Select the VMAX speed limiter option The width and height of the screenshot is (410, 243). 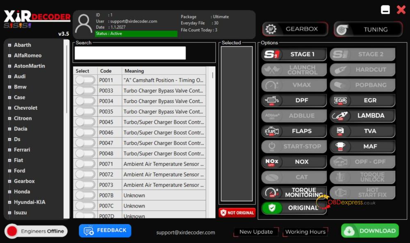click(294, 85)
